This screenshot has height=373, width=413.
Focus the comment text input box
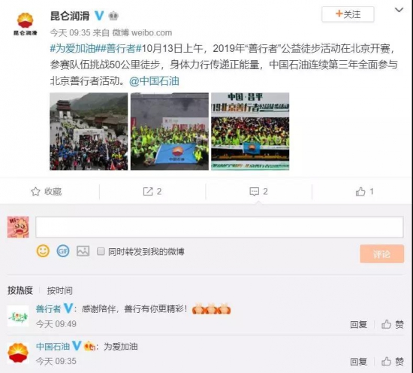click(219, 227)
